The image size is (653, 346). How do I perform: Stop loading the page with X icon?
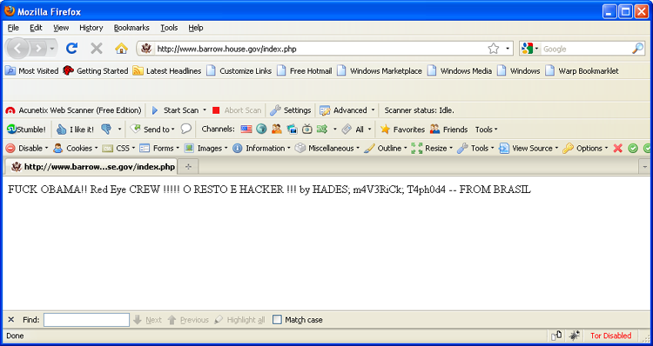[x=96, y=49]
